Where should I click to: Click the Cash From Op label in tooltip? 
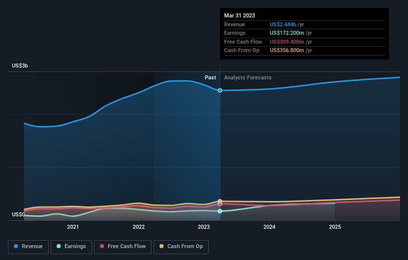click(242, 51)
